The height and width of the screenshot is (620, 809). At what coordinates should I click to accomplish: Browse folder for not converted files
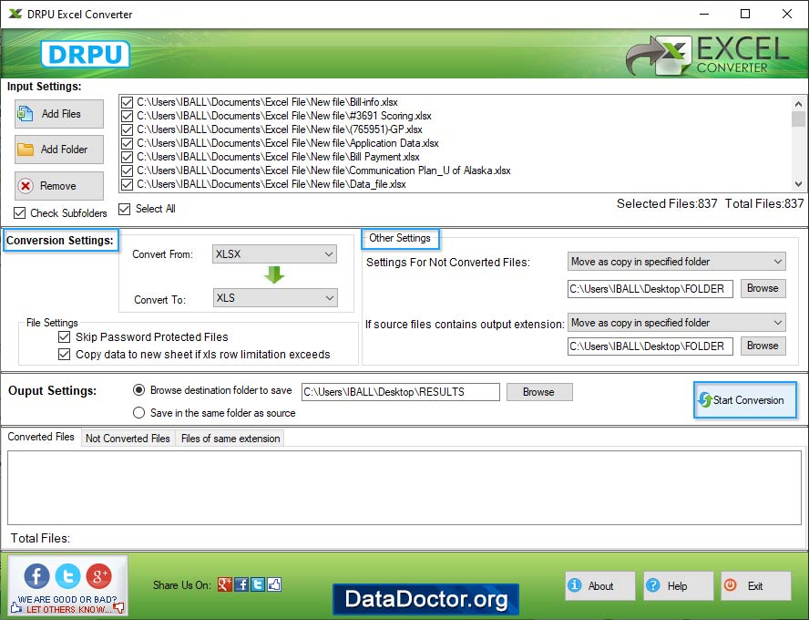coord(763,289)
